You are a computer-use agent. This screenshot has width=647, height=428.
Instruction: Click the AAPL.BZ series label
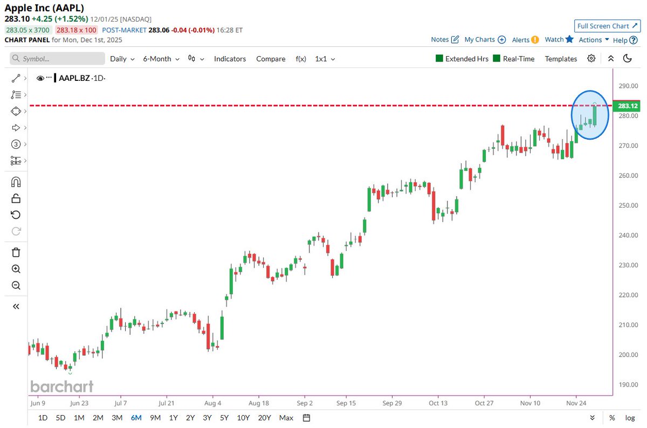click(x=75, y=78)
